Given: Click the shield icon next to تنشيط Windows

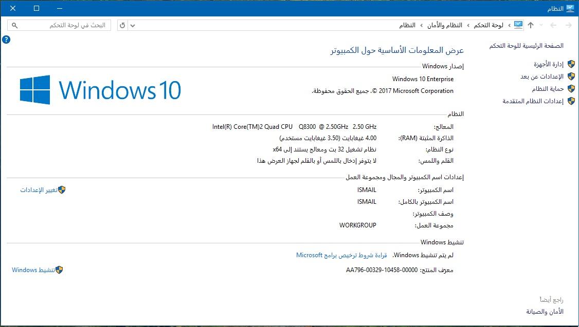Looking at the screenshot, I should point(59,270).
